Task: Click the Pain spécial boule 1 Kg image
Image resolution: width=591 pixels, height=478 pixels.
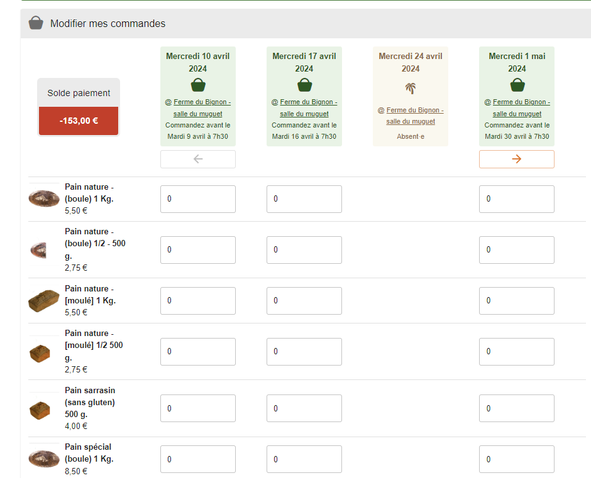Action: tap(44, 459)
